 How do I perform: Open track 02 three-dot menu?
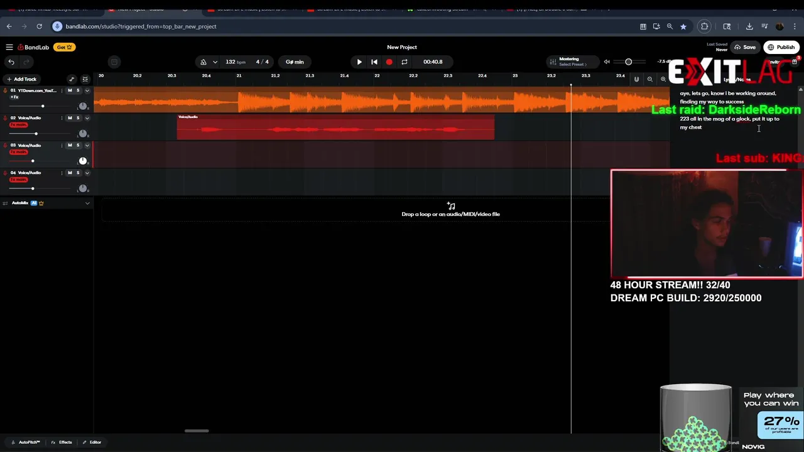coord(62,118)
